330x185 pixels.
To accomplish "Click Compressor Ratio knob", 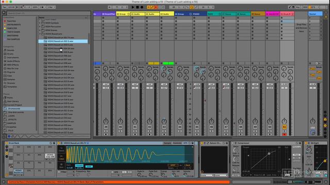I will point(236,150).
